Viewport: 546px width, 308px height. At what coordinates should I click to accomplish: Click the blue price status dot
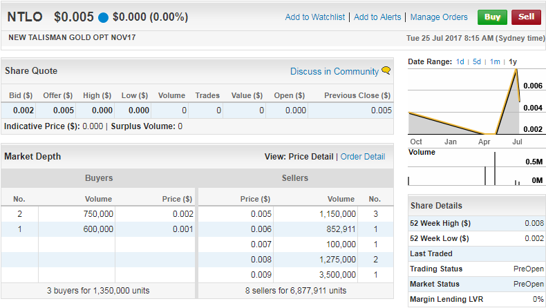coord(103,17)
